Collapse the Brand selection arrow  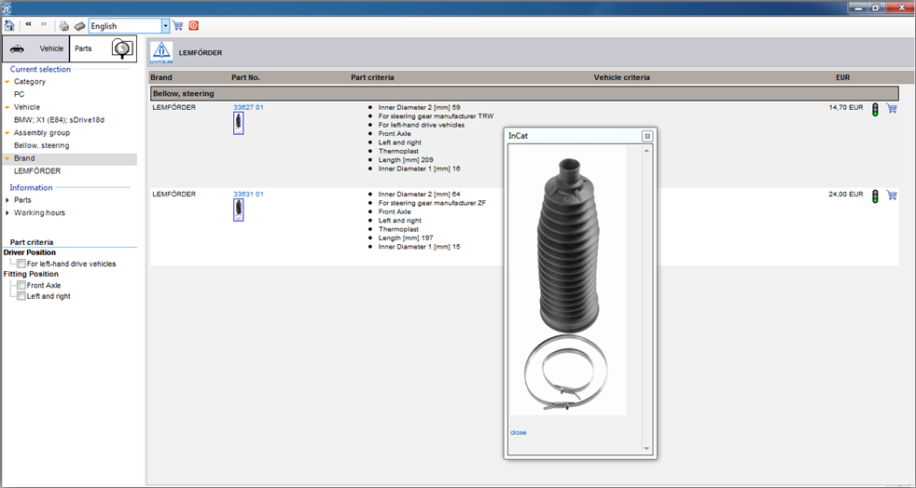(7, 158)
